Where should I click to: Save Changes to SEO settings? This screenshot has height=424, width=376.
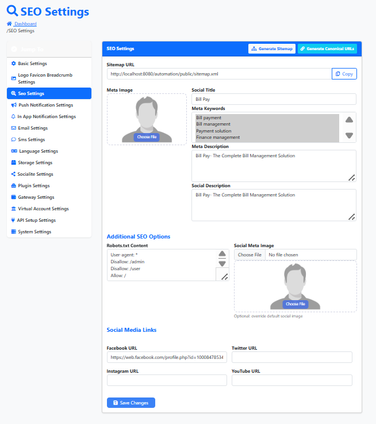(x=131, y=403)
